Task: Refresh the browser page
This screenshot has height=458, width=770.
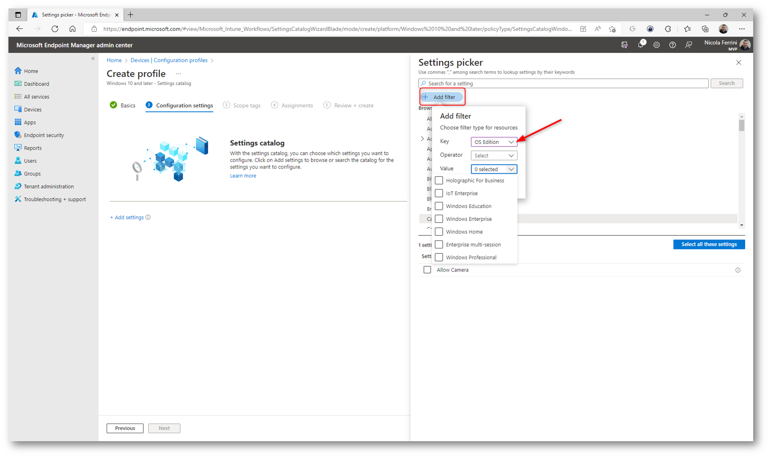Action: click(x=55, y=29)
